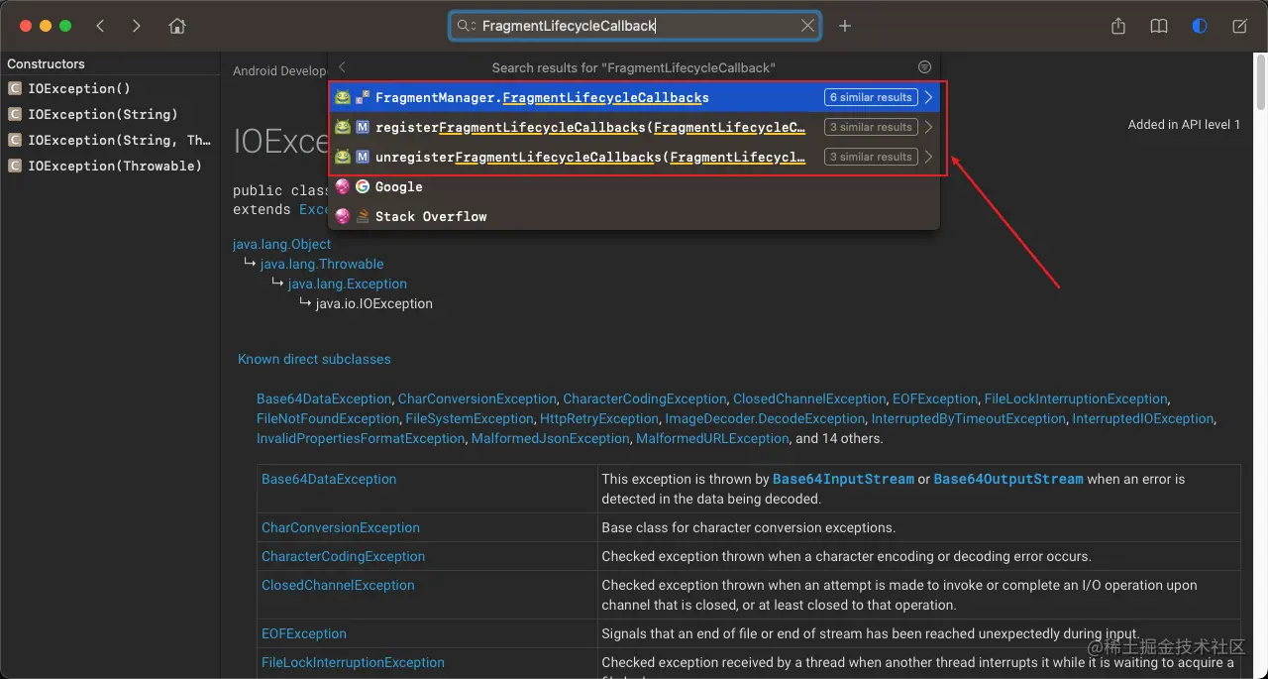
Task: Open the bookmarks book icon
Action: point(1159,26)
